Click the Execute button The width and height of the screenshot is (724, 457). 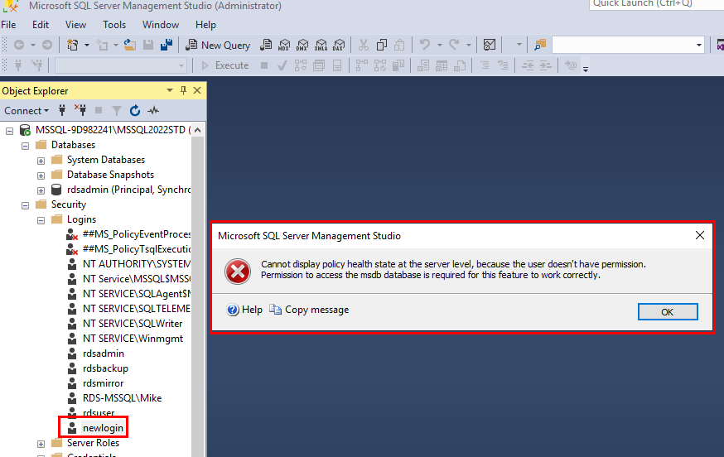point(225,65)
